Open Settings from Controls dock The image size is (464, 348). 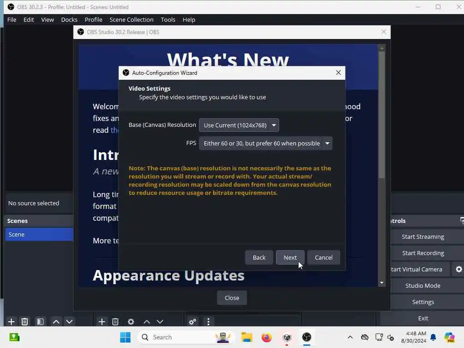(x=423, y=302)
